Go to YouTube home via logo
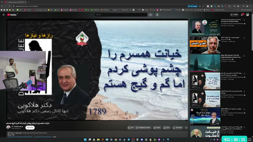The image size is (253, 142). pyautogui.click(x=12, y=15)
